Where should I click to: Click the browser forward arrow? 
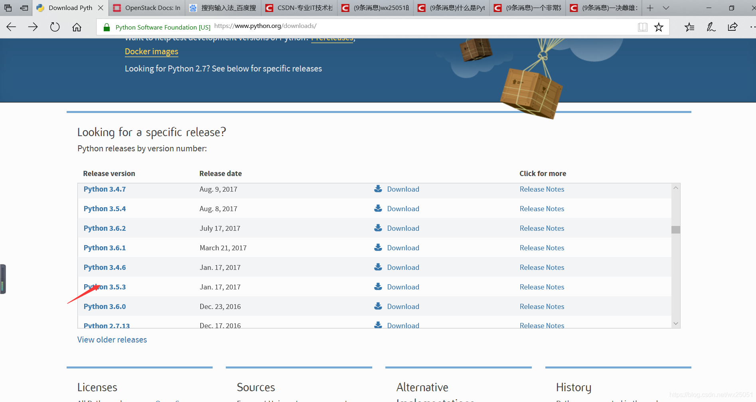[x=33, y=27]
